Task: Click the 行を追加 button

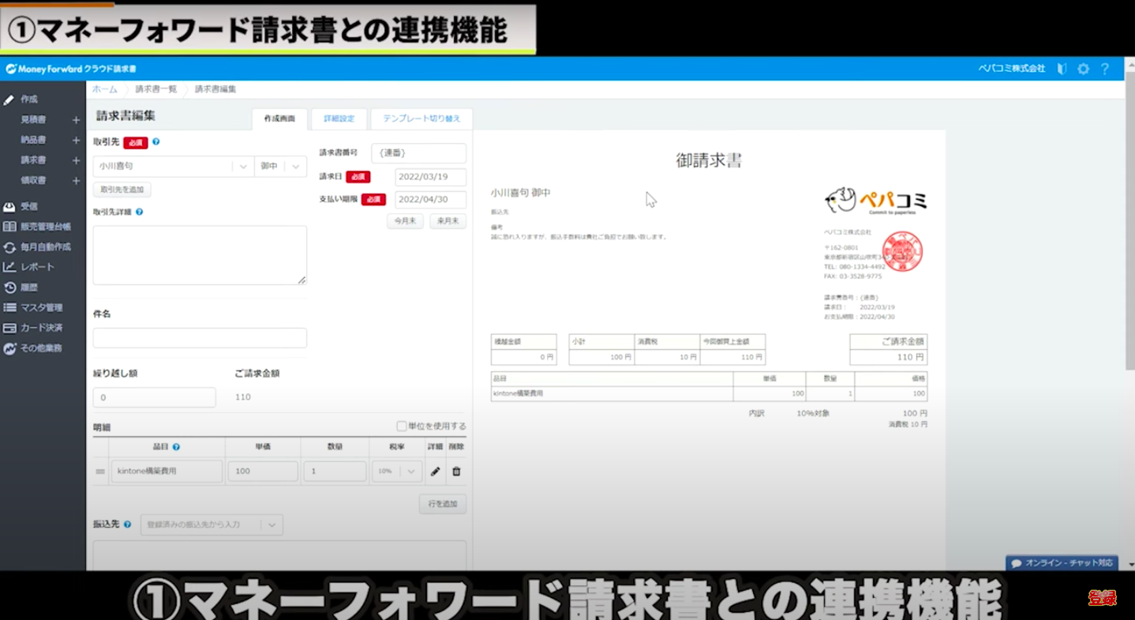Action: pos(442,504)
